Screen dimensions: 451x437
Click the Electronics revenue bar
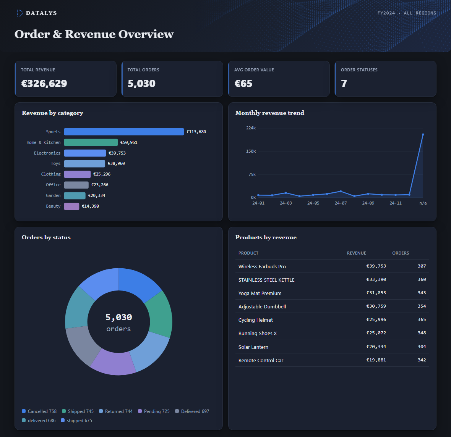point(85,153)
